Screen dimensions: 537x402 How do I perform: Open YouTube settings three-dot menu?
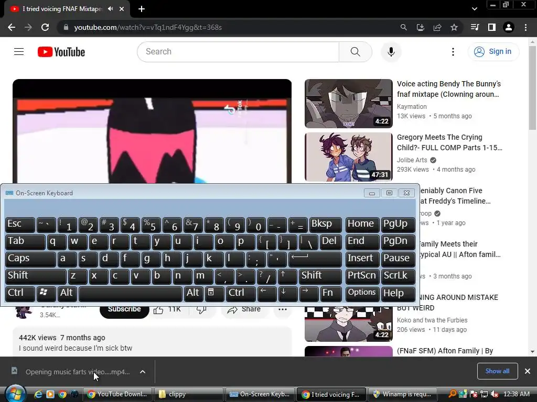[x=453, y=52]
